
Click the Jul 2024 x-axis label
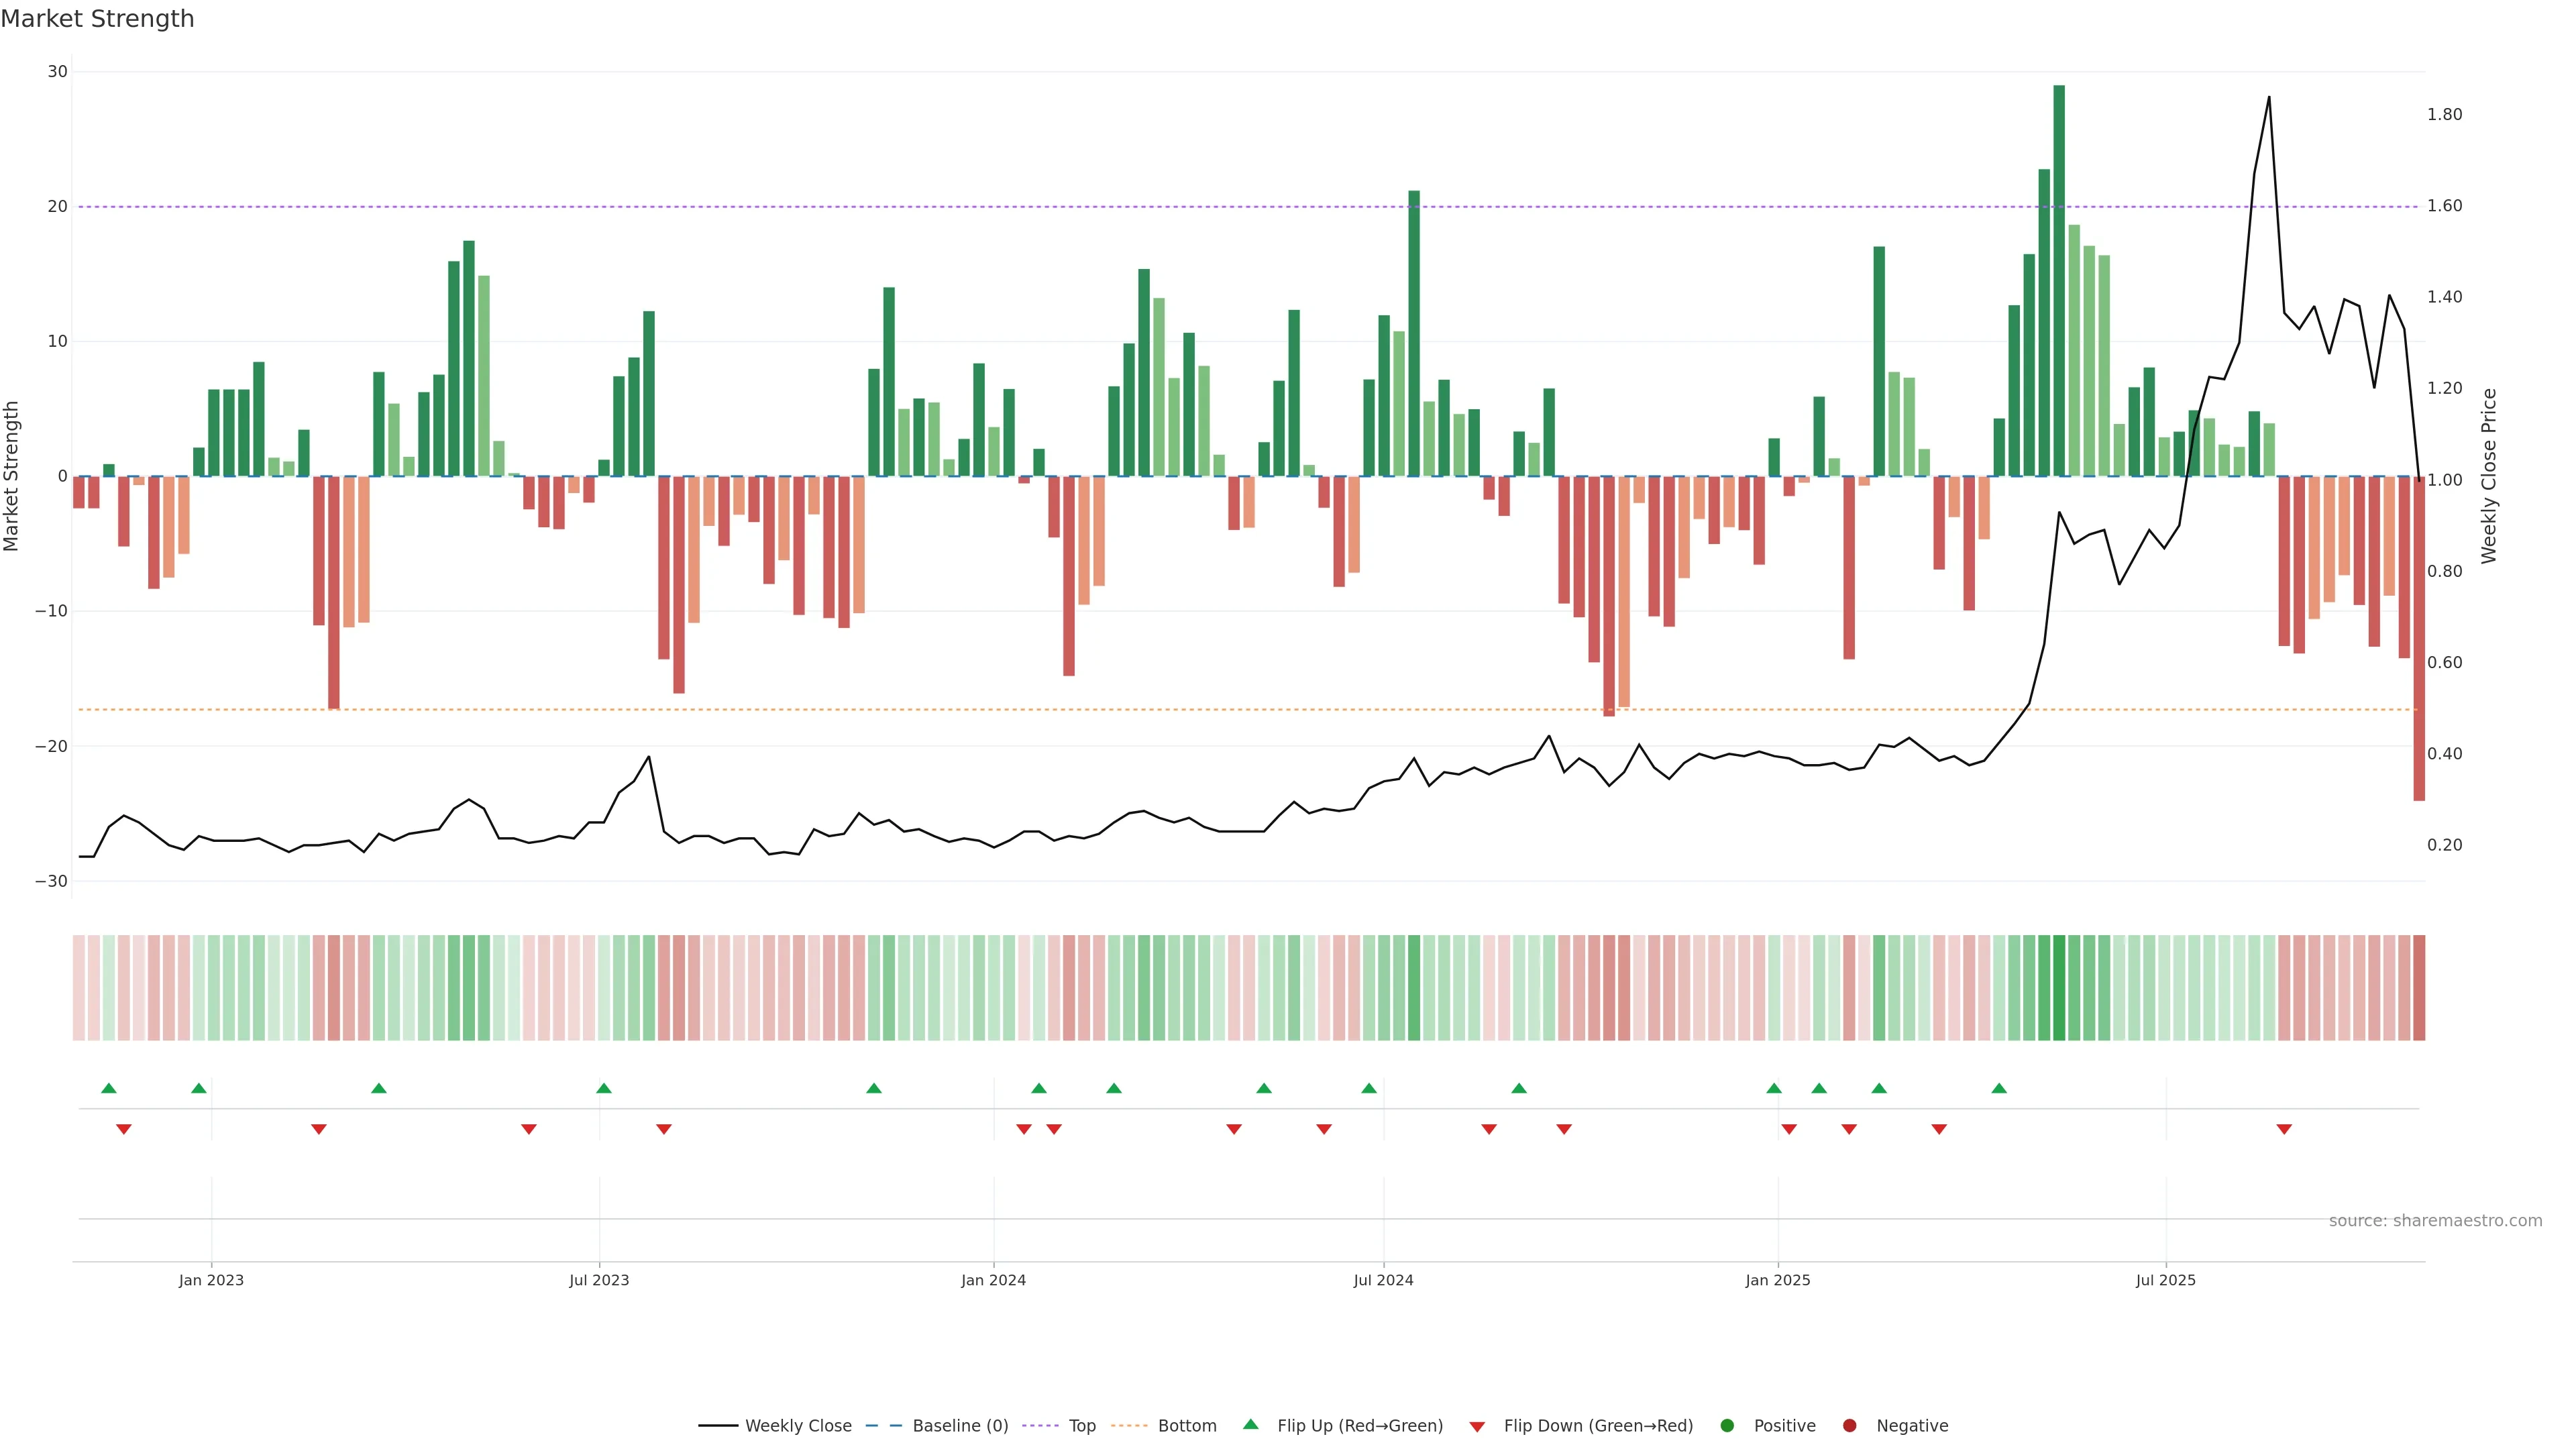(x=1383, y=1280)
